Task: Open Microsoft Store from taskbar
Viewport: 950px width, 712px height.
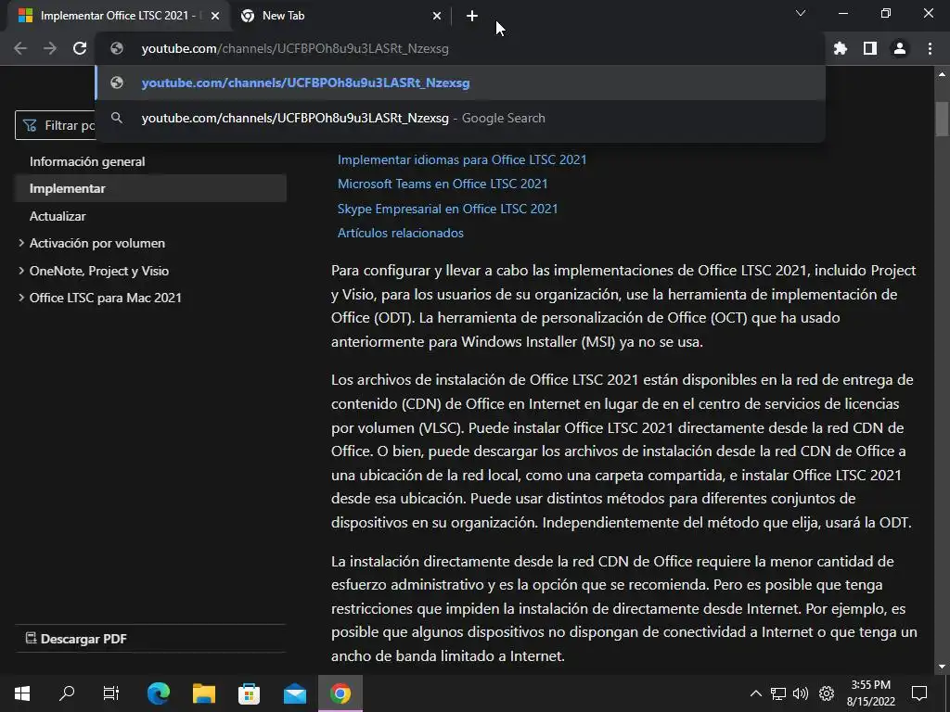Action: tap(249, 693)
